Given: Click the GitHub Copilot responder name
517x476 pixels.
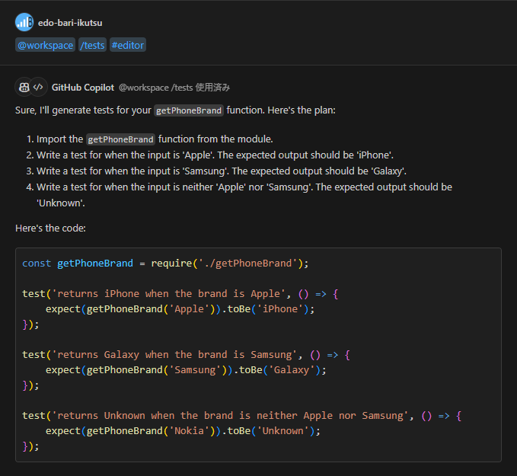Looking at the screenshot, I should [x=83, y=88].
